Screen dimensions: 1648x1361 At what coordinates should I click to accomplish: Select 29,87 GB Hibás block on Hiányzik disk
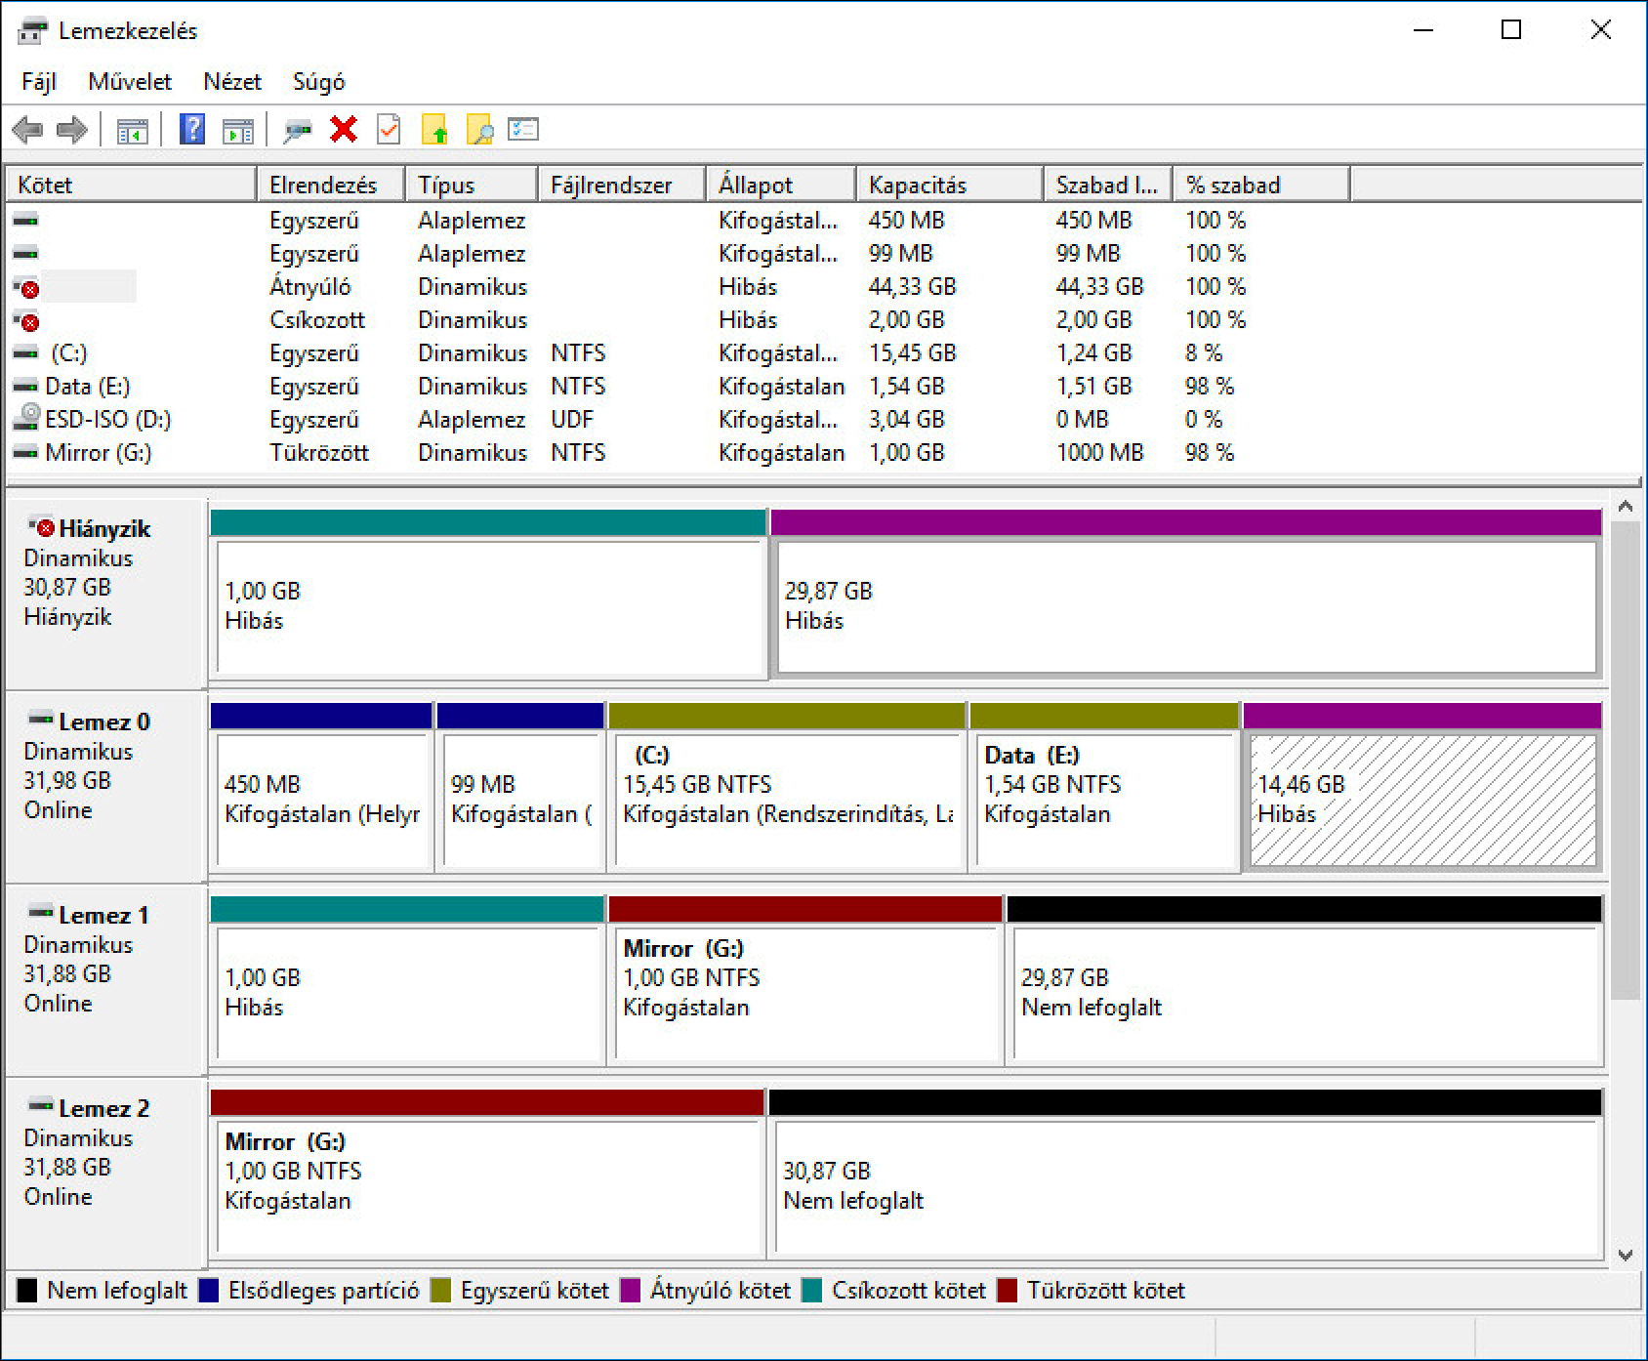click(1187, 606)
